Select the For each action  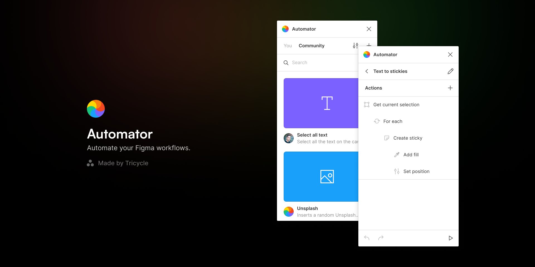[408, 121]
